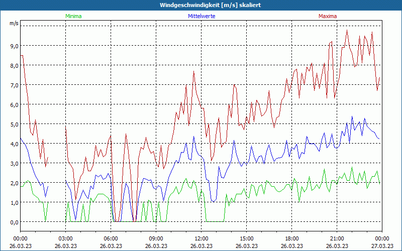
Task: Click the 1,0 y-axis value
Action: coord(15,203)
